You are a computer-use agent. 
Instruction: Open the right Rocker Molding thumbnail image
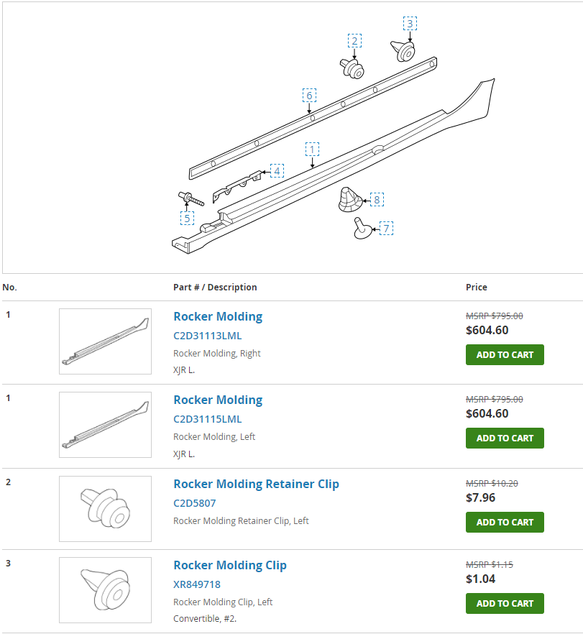pos(105,341)
